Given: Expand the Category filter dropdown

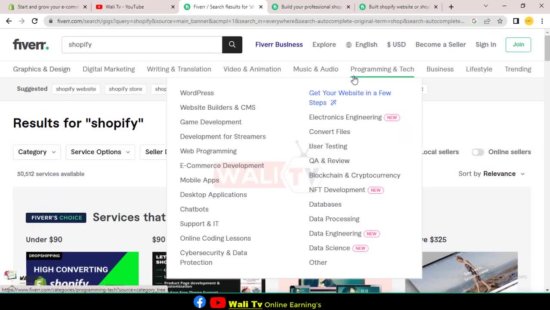Looking at the screenshot, I should (37, 152).
